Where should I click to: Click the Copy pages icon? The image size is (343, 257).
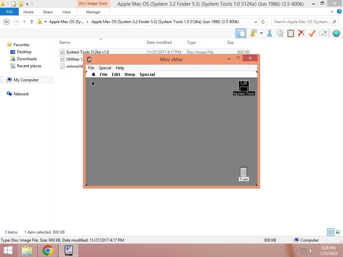click(280, 33)
